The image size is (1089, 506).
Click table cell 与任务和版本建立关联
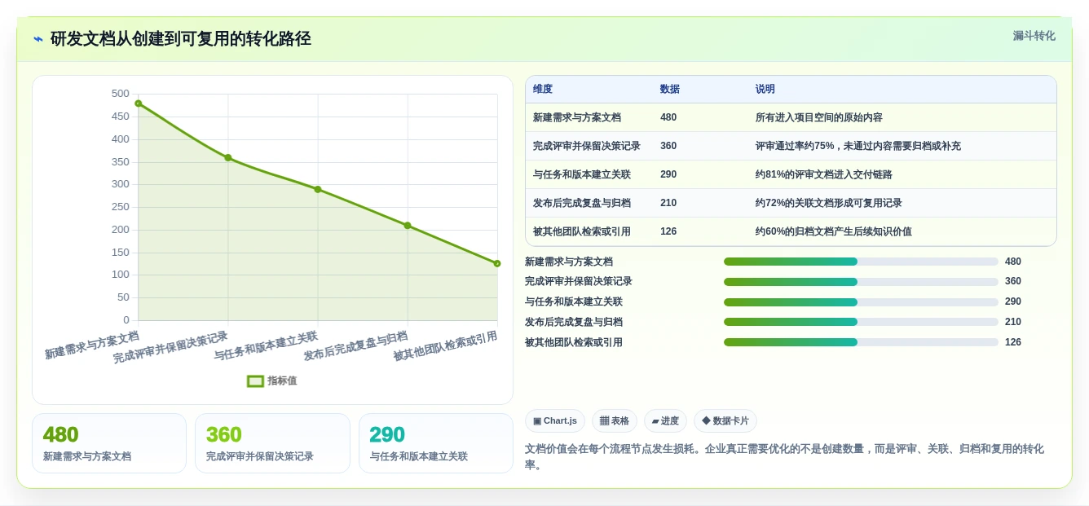coord(582,174)
